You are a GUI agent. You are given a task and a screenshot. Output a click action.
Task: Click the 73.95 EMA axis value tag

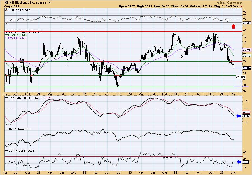(246, 50)
